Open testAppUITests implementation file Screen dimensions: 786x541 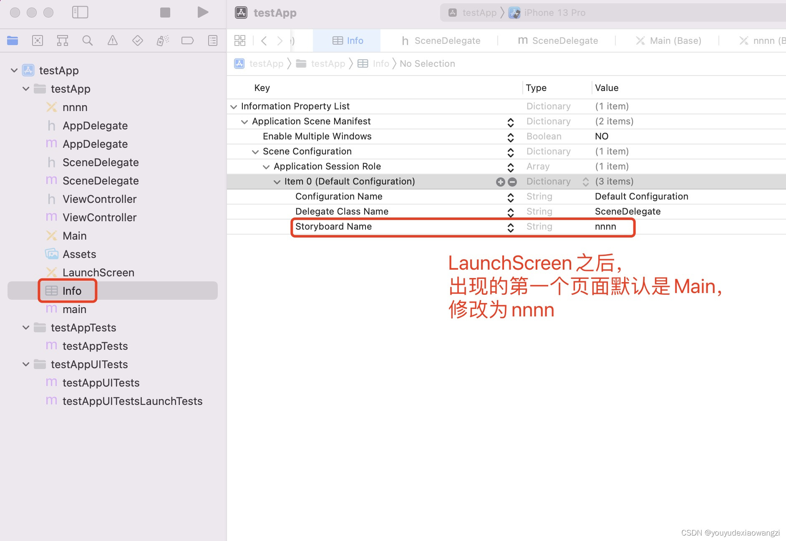click(x=101, y=383)
